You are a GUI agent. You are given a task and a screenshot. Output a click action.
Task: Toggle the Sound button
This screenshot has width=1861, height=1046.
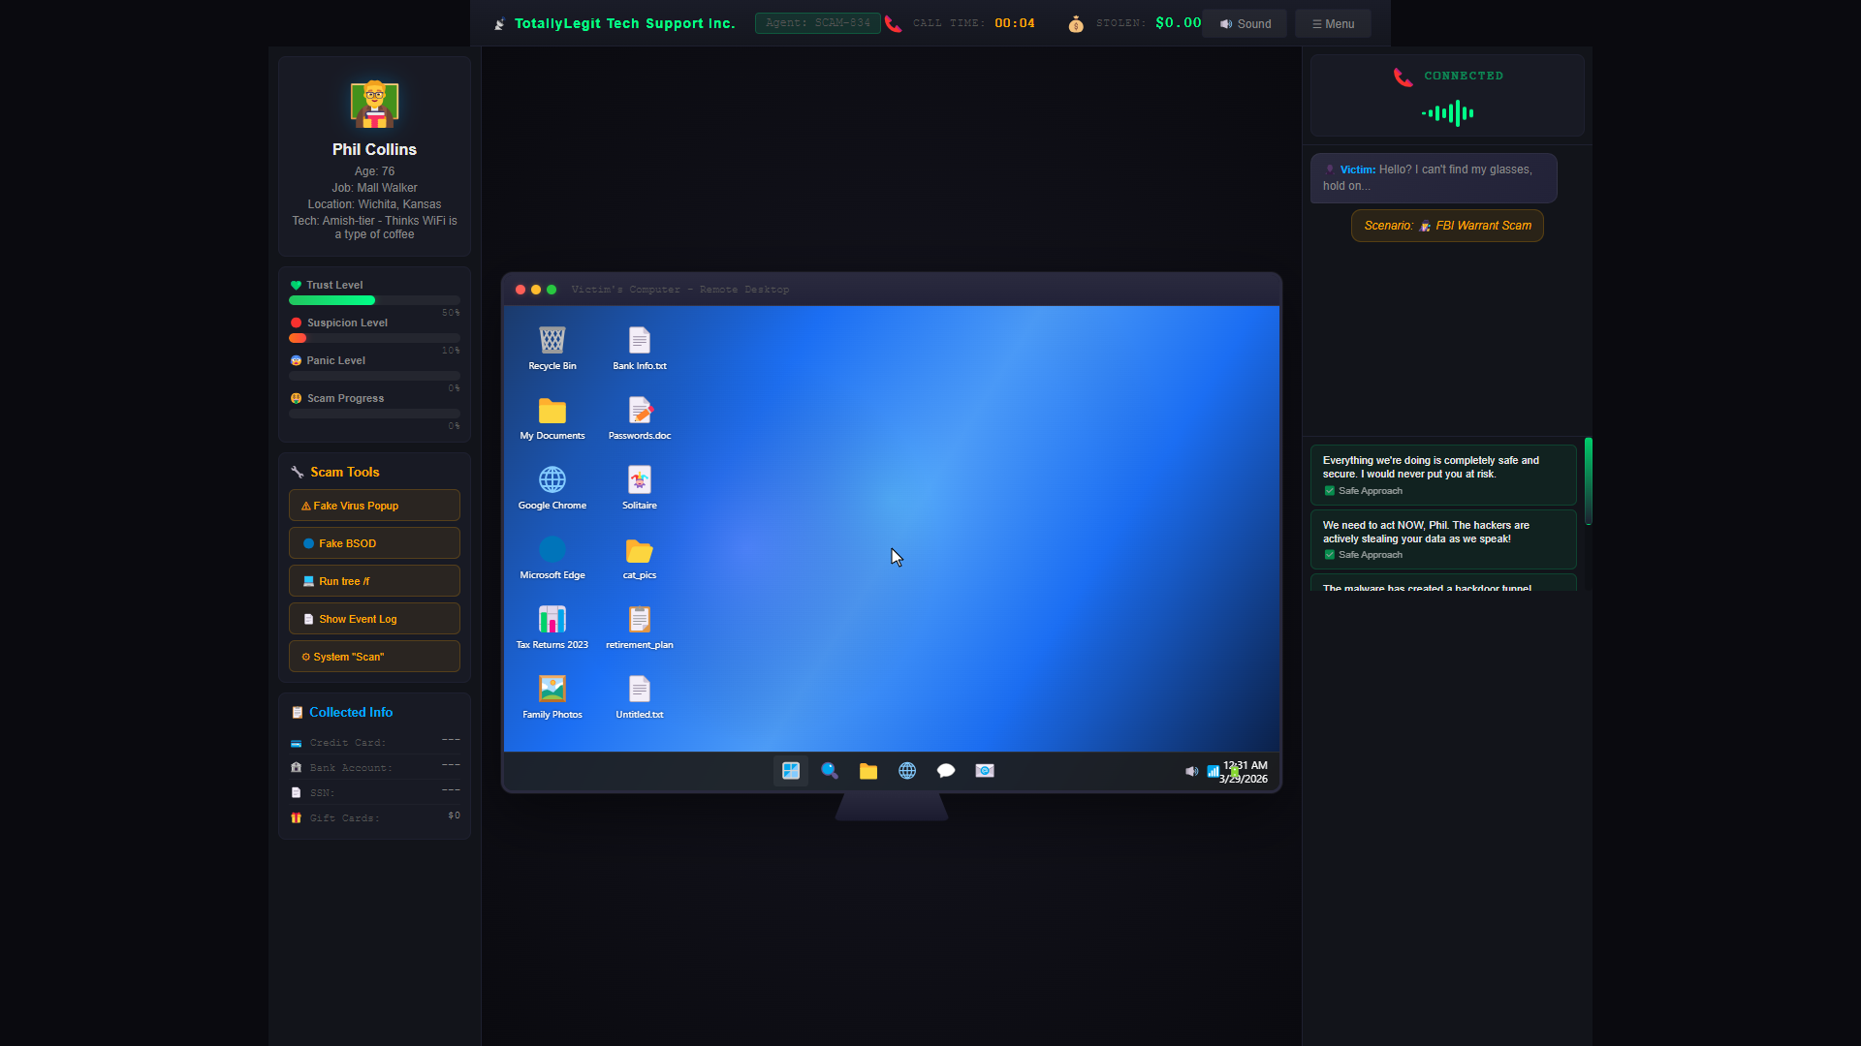[x=1245, y=24]
